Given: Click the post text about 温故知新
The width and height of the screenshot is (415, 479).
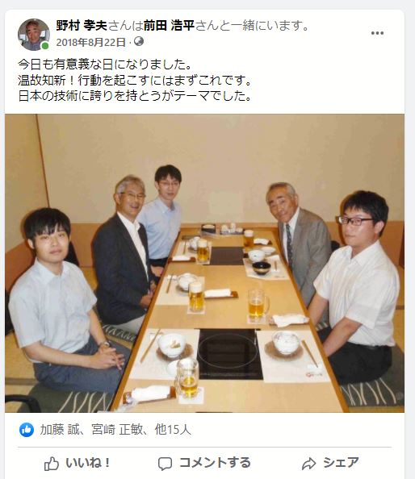Looking at the screenshot, I should click(x=135, y=81).
